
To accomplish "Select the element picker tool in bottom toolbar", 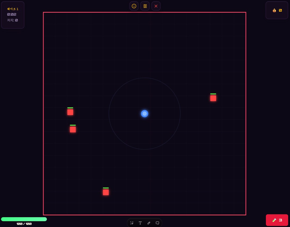I will [132, 223].
